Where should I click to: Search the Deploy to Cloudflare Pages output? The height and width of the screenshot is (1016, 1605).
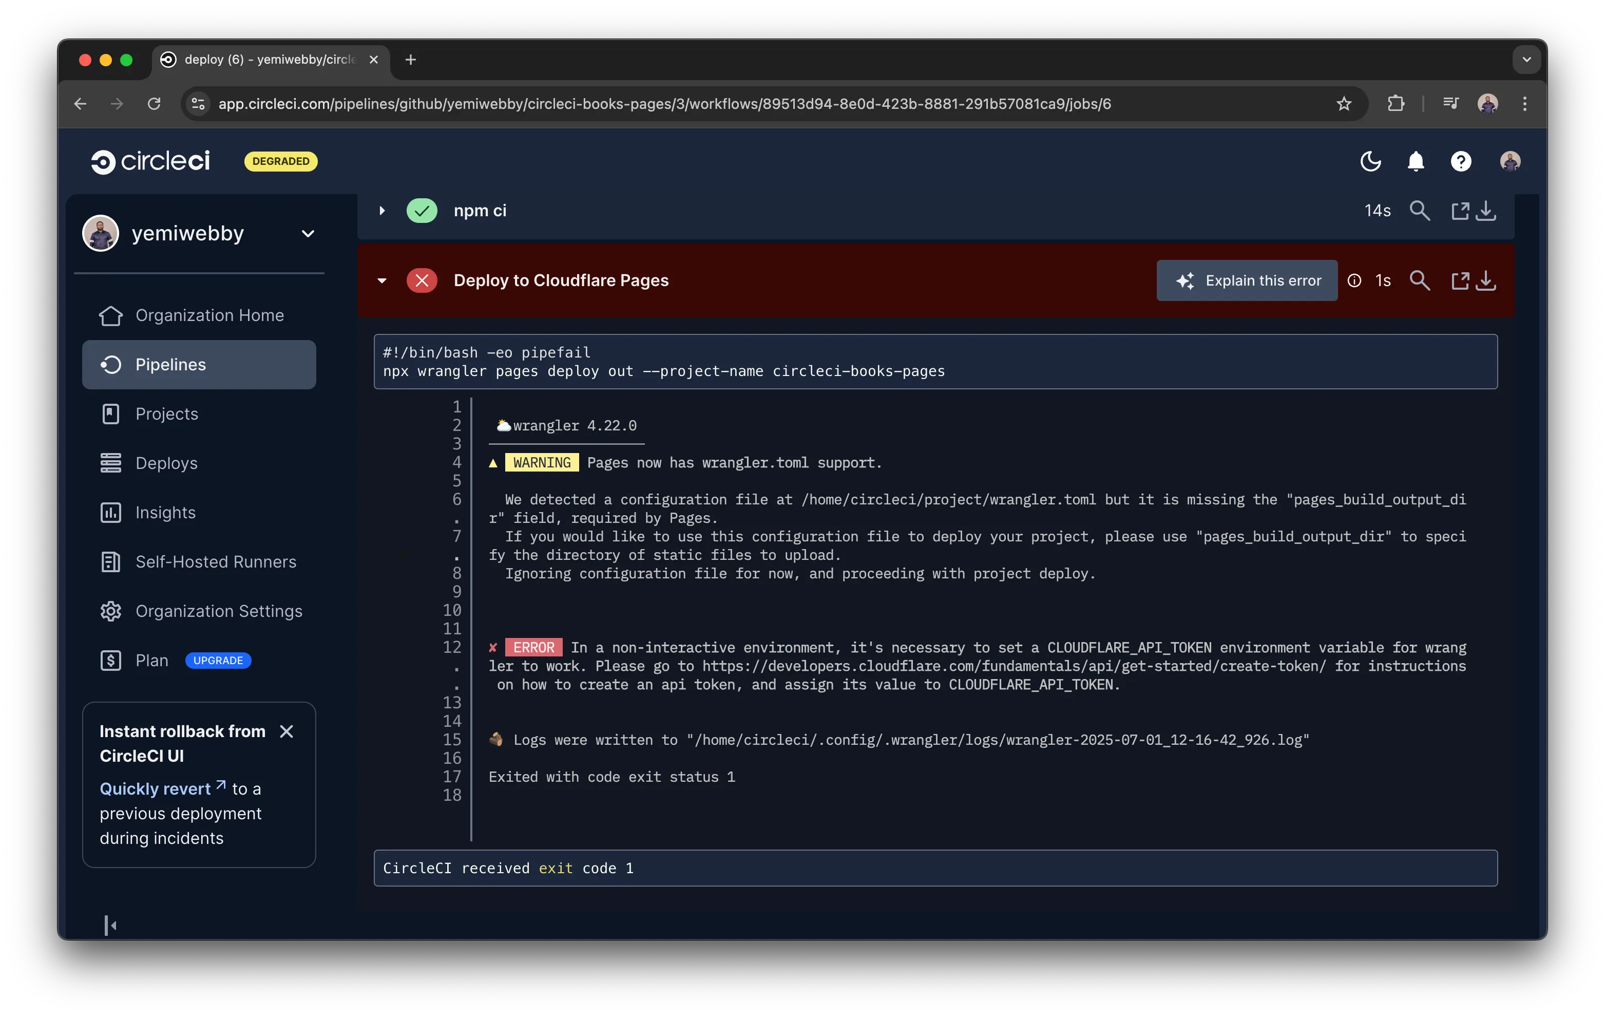(x=1420, y=280)
